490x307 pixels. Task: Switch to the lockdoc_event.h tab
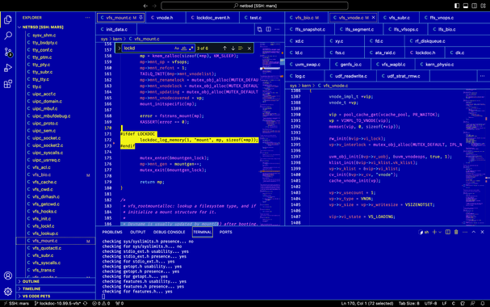click(212, 18)
